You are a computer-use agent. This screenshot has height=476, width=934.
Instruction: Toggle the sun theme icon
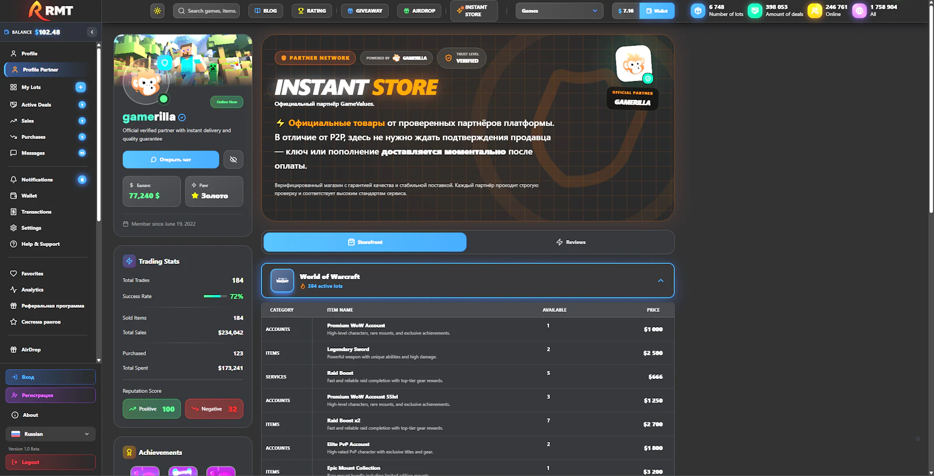[158, 11]
